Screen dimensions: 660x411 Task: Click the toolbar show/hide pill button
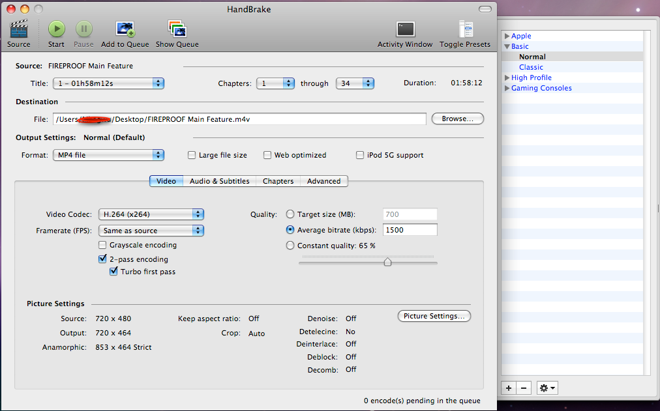(485, 9)
